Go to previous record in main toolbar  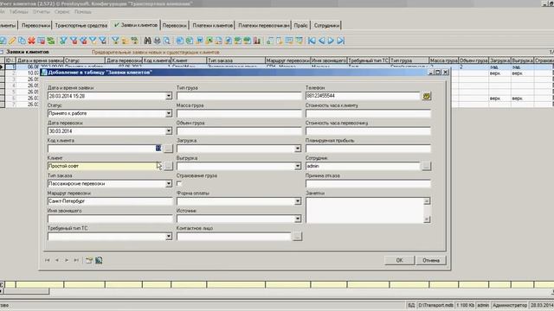321,41
